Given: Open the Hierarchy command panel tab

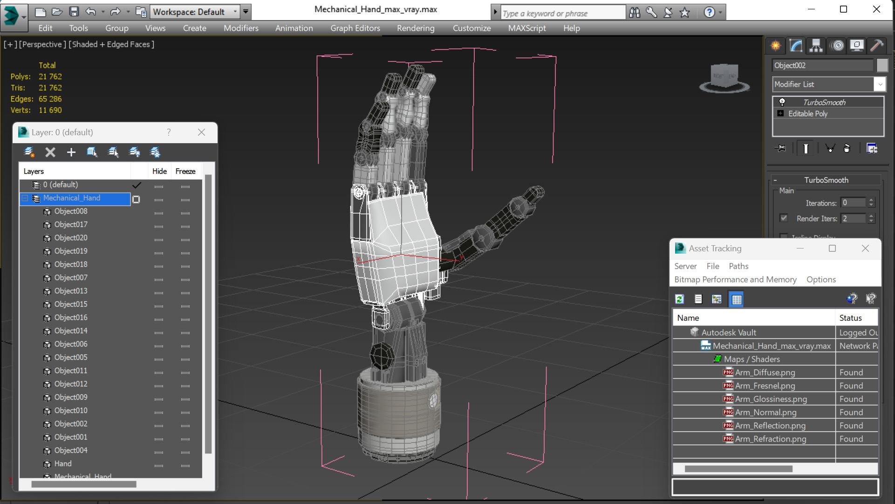Looking at the screenshot, I should click(816, 45).
